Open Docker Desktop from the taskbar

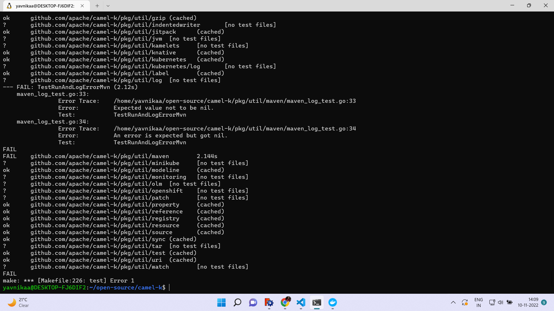point(333,303)
